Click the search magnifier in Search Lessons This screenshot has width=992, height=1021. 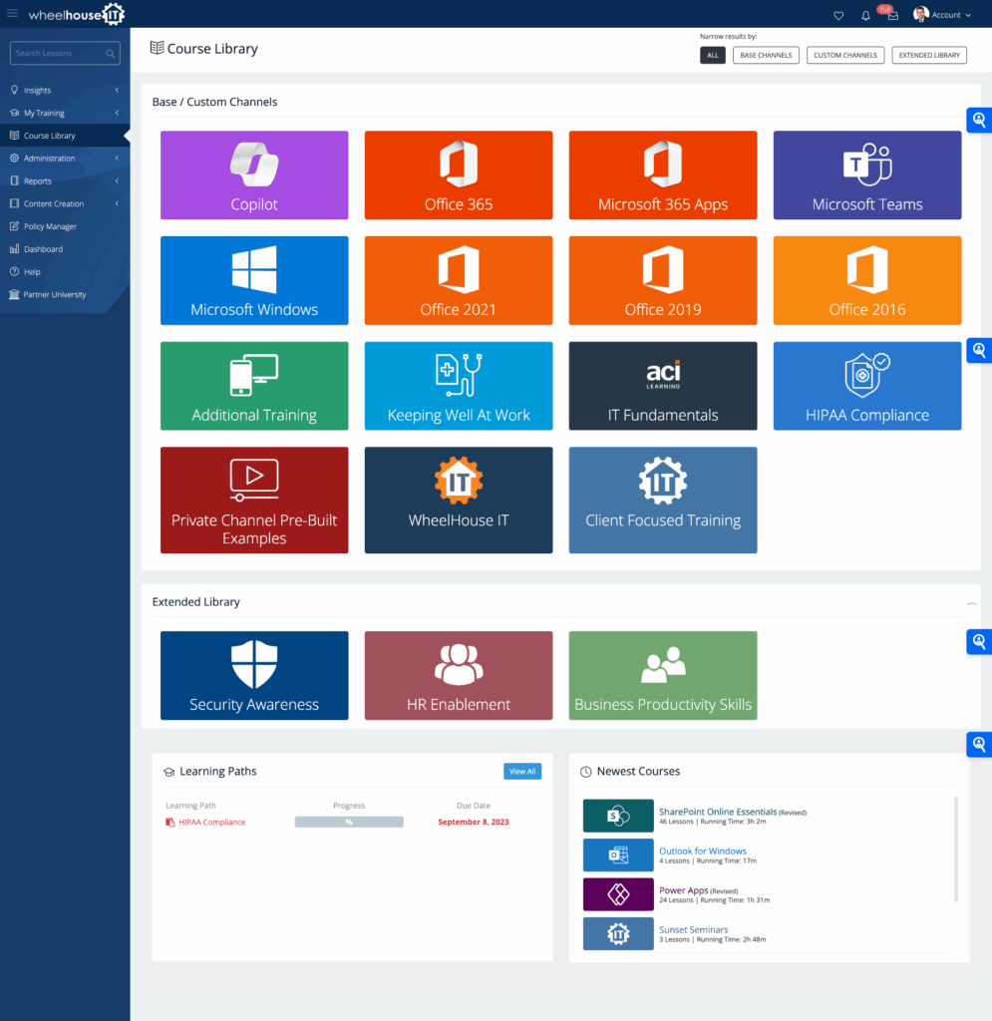pos(110,54)
